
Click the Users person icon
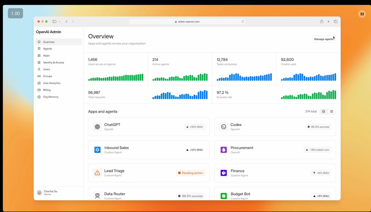[x=39, y=69]
